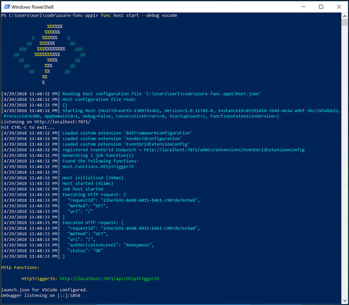Click 'Generating 1 job function(s)' line

tap(68, 155)
